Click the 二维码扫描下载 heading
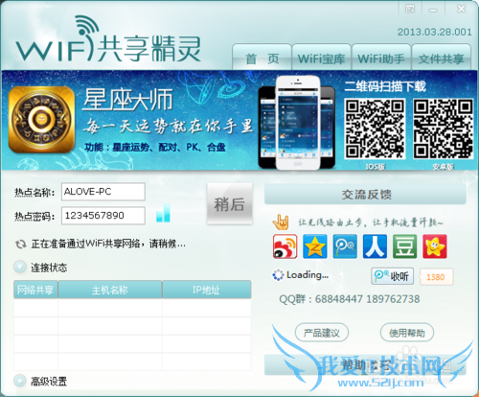The width and height of the screenshot is (479, 397). [385, 86]
